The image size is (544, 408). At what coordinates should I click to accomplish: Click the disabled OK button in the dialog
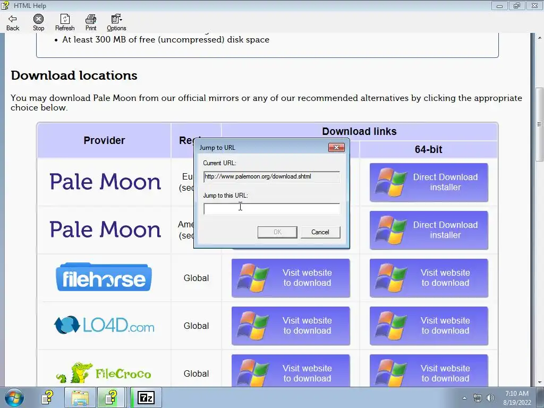277,232
